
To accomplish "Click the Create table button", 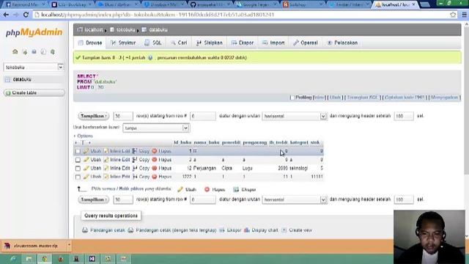I will (x=34, y=93).
